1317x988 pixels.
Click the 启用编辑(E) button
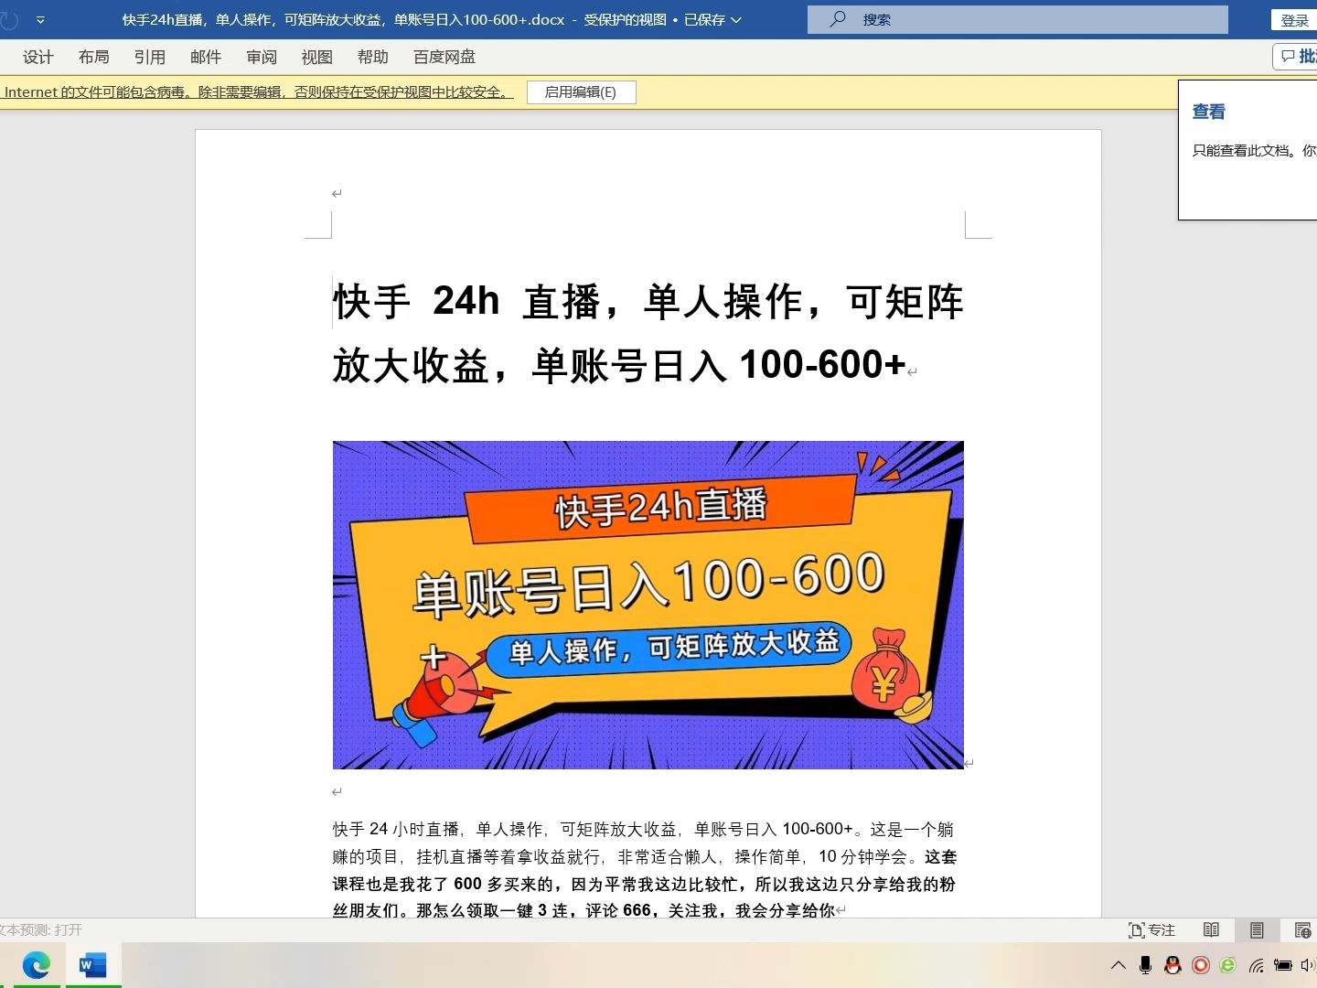(581, 92)
